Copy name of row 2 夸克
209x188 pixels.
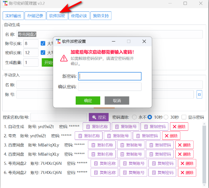[x=89, y=136]
